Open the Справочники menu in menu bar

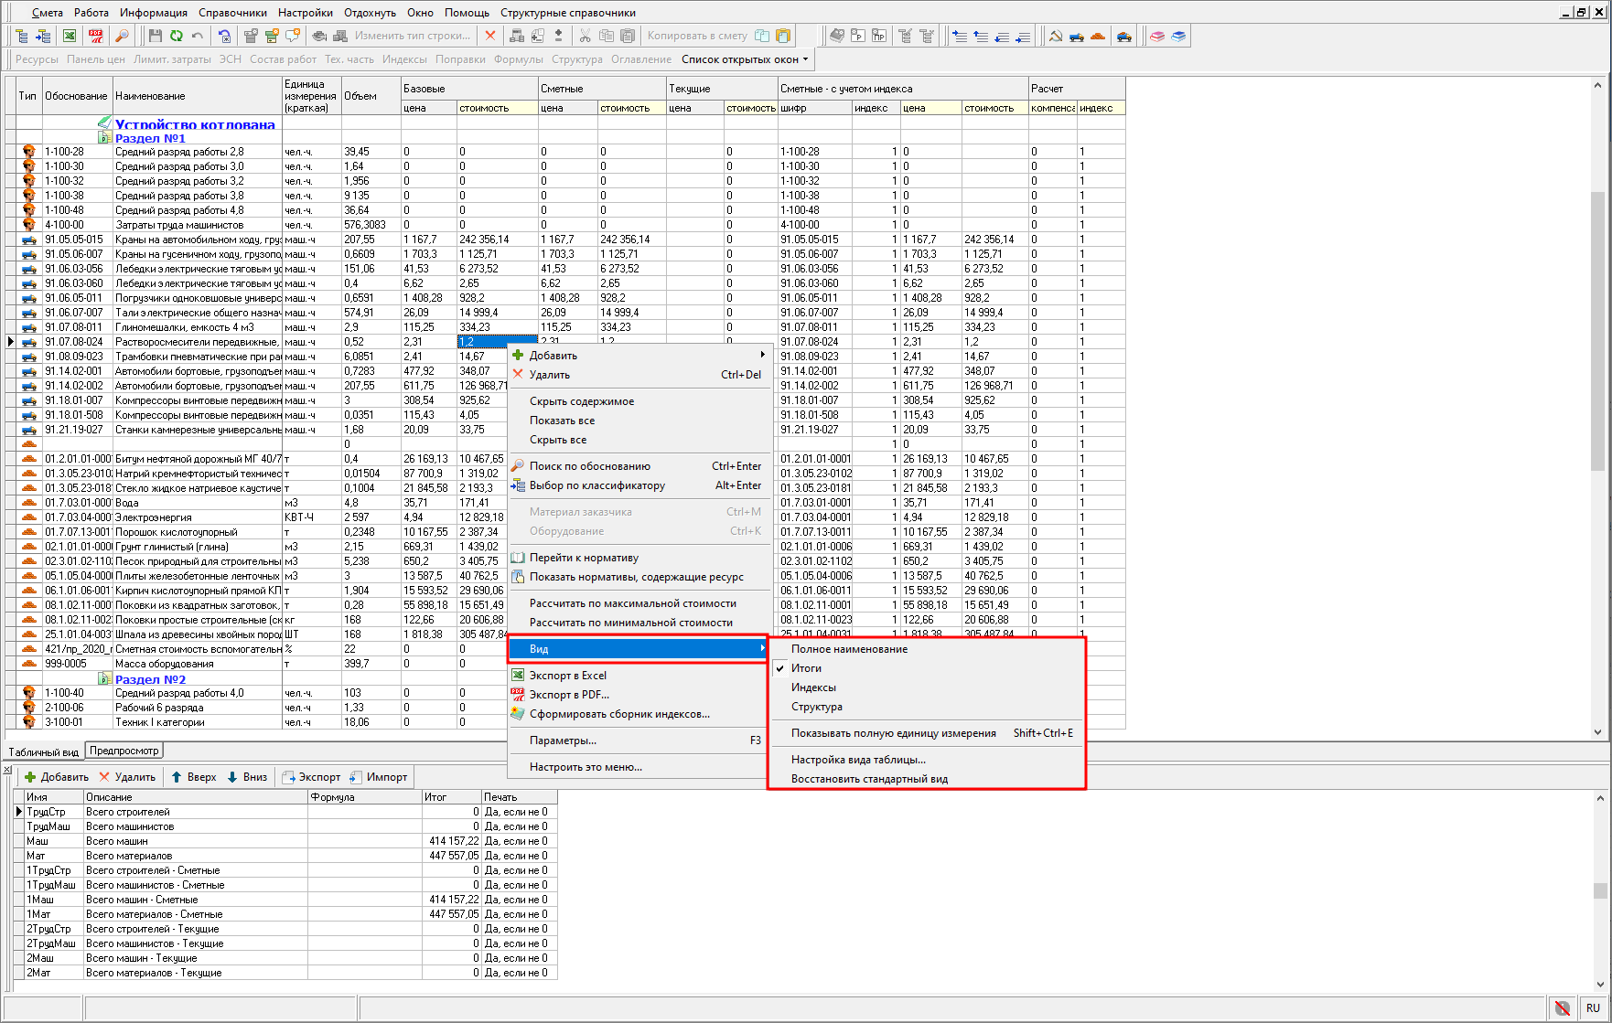click(x=232, y=13)
